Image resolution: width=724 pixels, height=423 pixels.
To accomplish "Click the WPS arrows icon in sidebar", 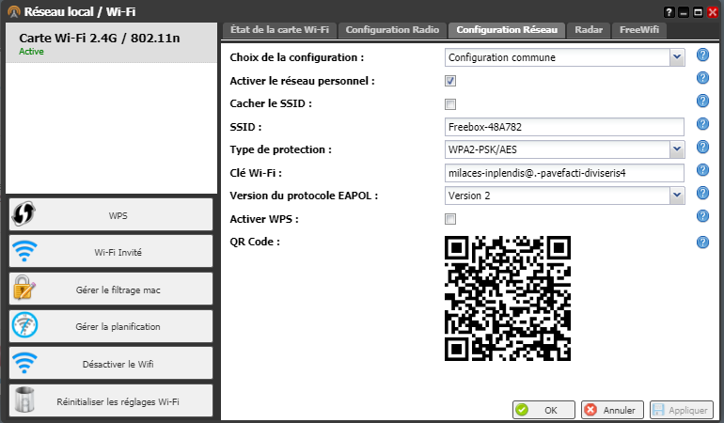I will (x=24, y=213).
